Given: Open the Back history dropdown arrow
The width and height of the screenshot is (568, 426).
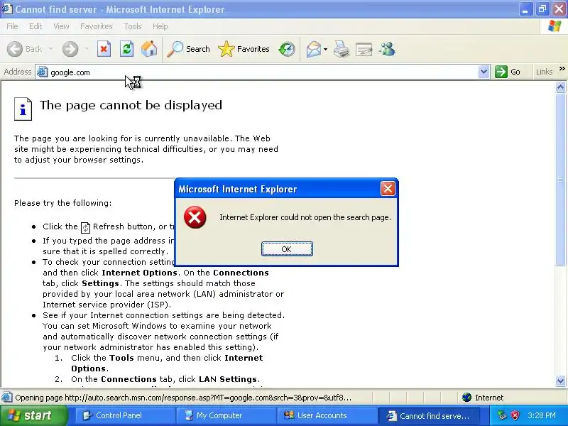Looking at the screenshot, I should (x=50, y=49).
